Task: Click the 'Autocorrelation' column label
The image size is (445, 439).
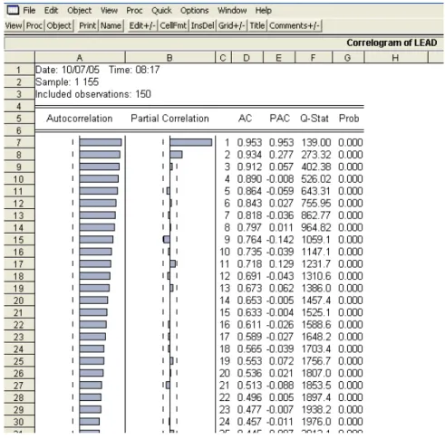Action: pyautogui.click(x=80, y=119)
